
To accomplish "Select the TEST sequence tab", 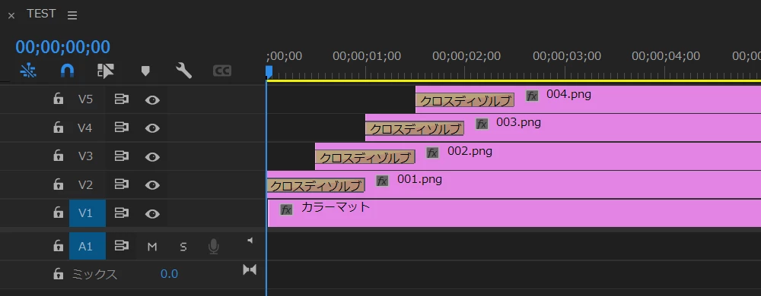I will [41, 14].
